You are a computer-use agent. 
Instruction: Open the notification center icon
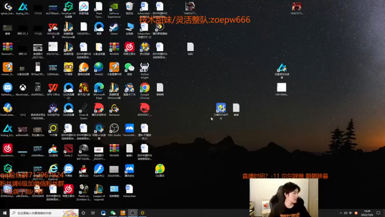click(x=378, y=213)
